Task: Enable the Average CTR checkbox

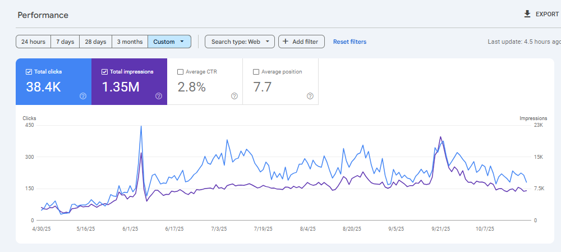Action: [180, 72]
